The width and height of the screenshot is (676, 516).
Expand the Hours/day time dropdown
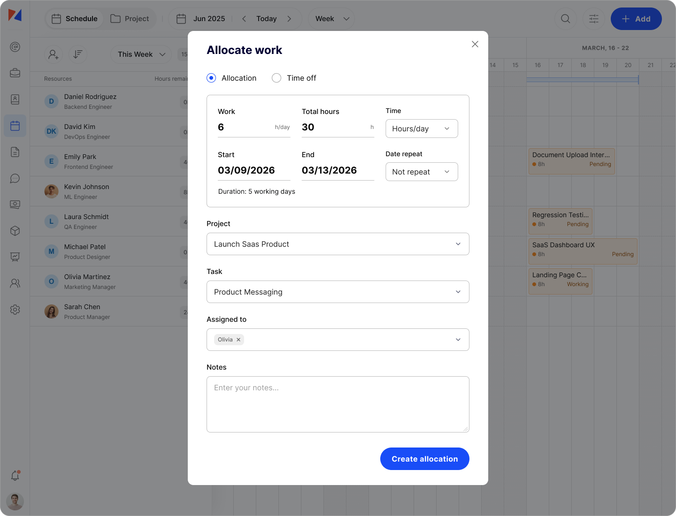422,129
